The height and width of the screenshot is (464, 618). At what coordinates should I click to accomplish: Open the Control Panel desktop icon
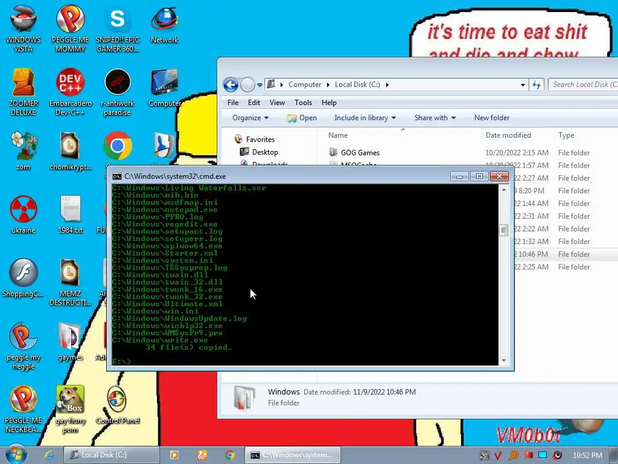click(x=118, y=405)
